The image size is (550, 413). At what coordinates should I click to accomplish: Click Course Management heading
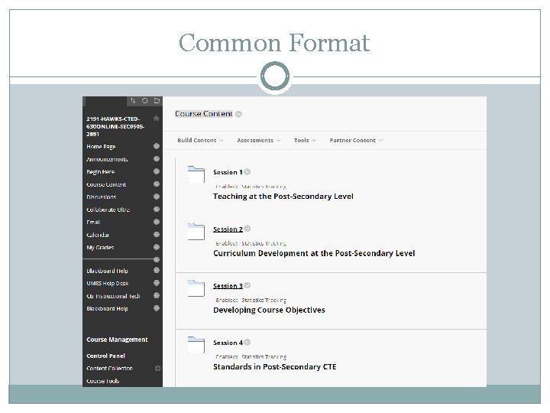[x=117, y=340]
